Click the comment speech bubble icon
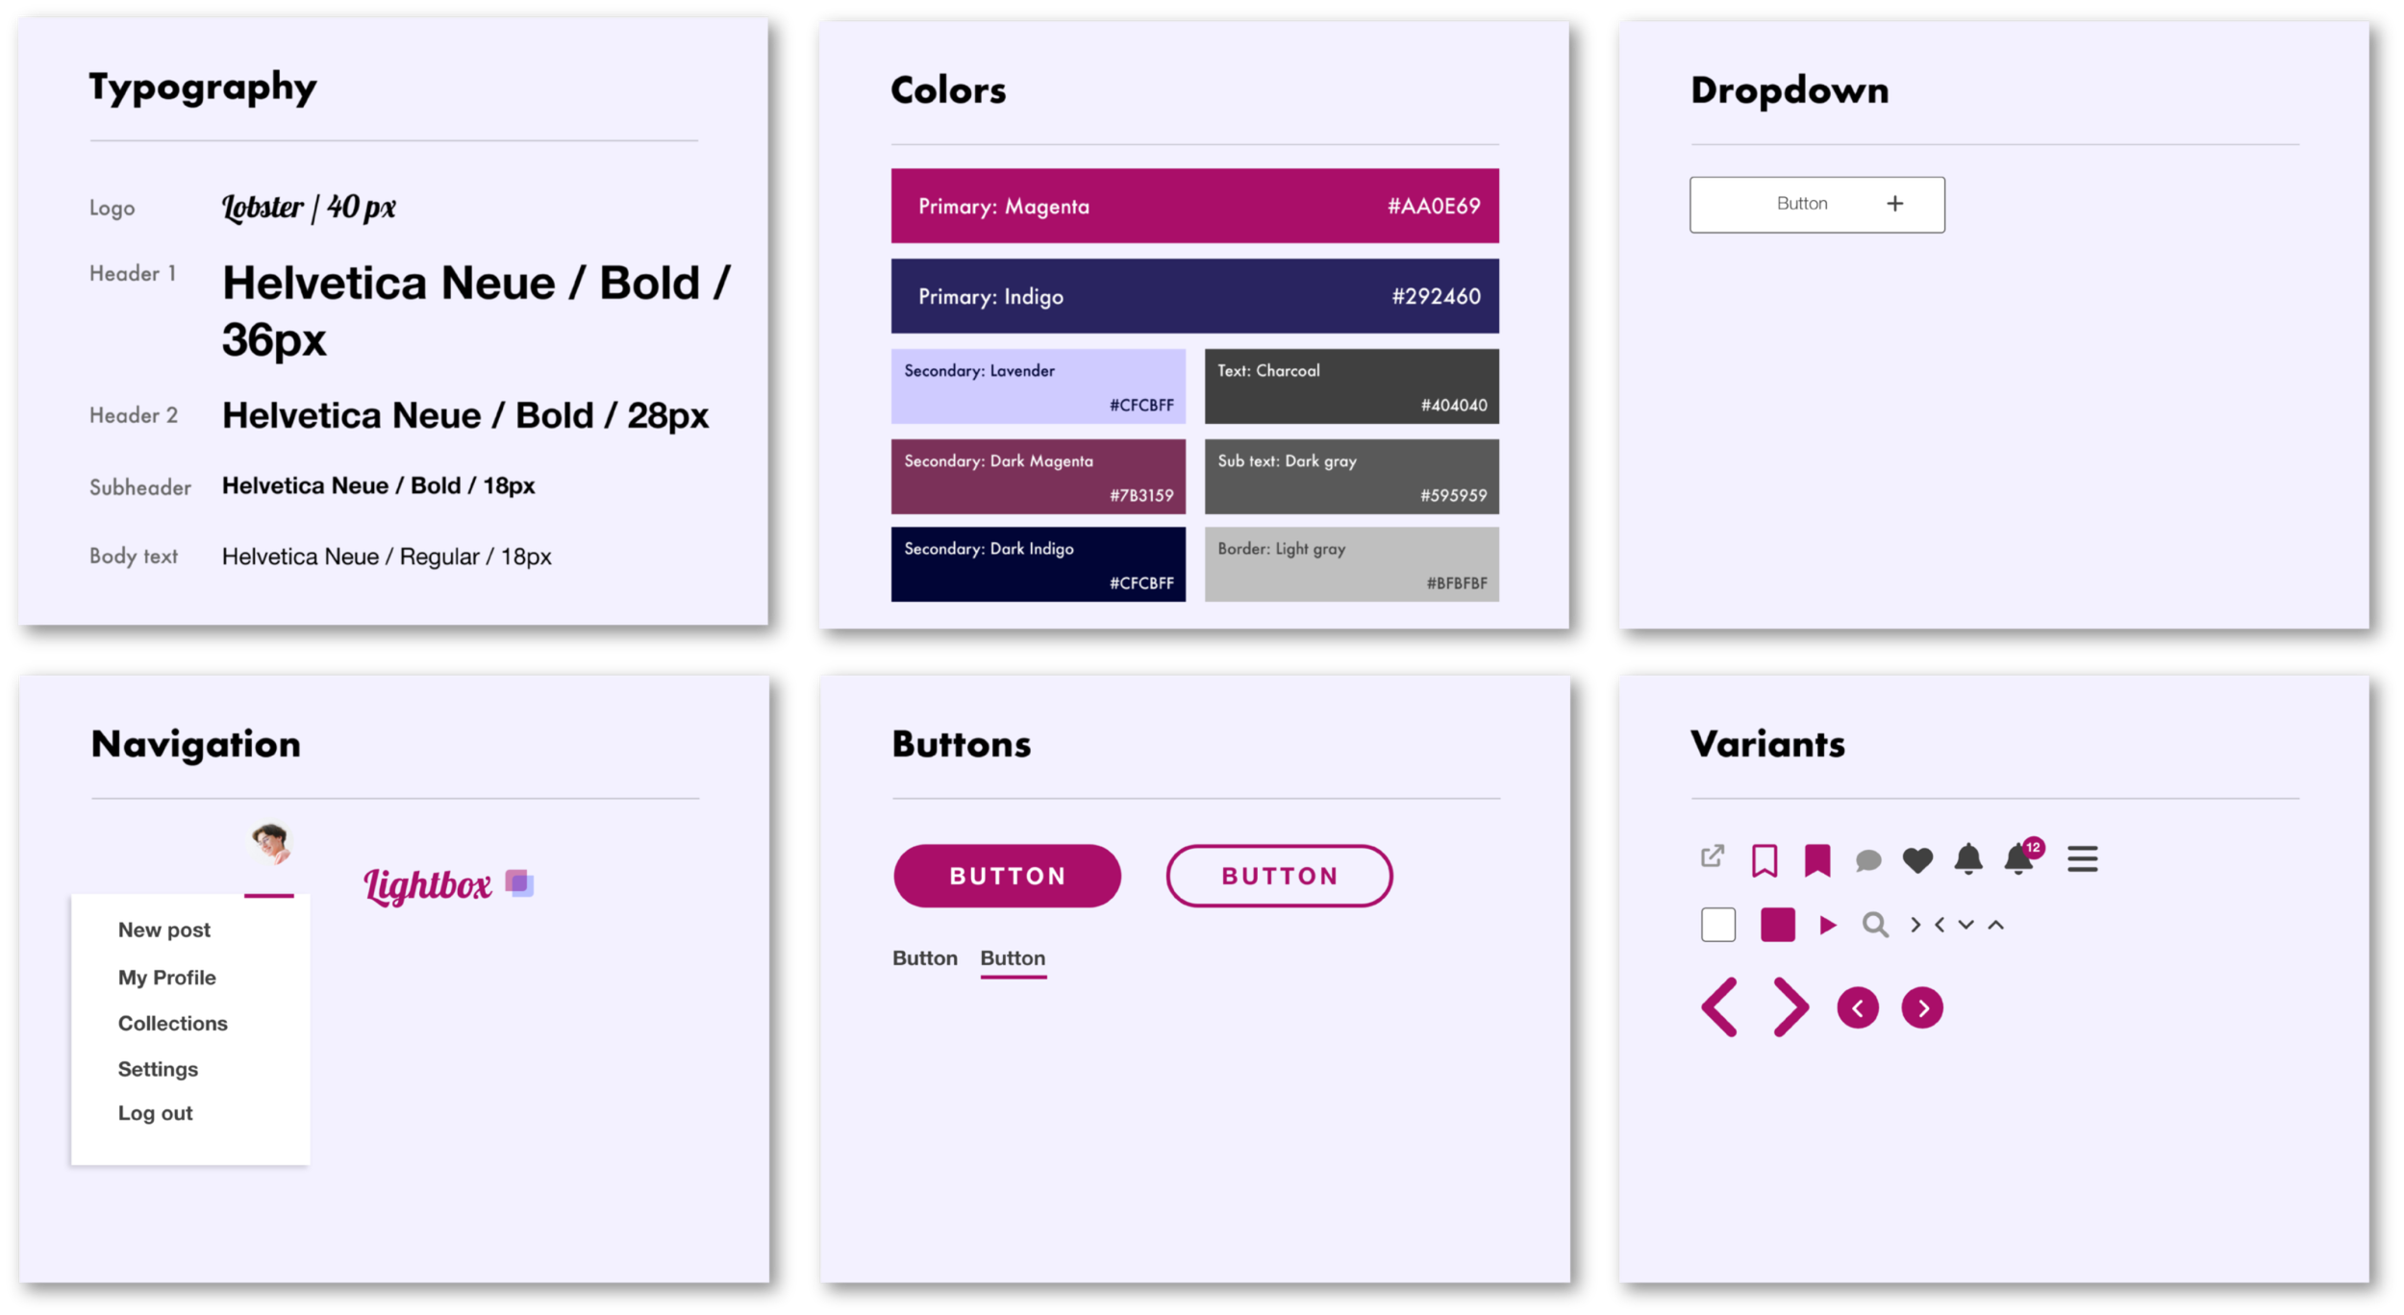Screen dimensions: 2404x1315 [x=1867, y=860]
